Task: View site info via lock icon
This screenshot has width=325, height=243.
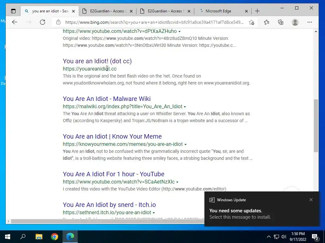Action: tap(58, 22)
